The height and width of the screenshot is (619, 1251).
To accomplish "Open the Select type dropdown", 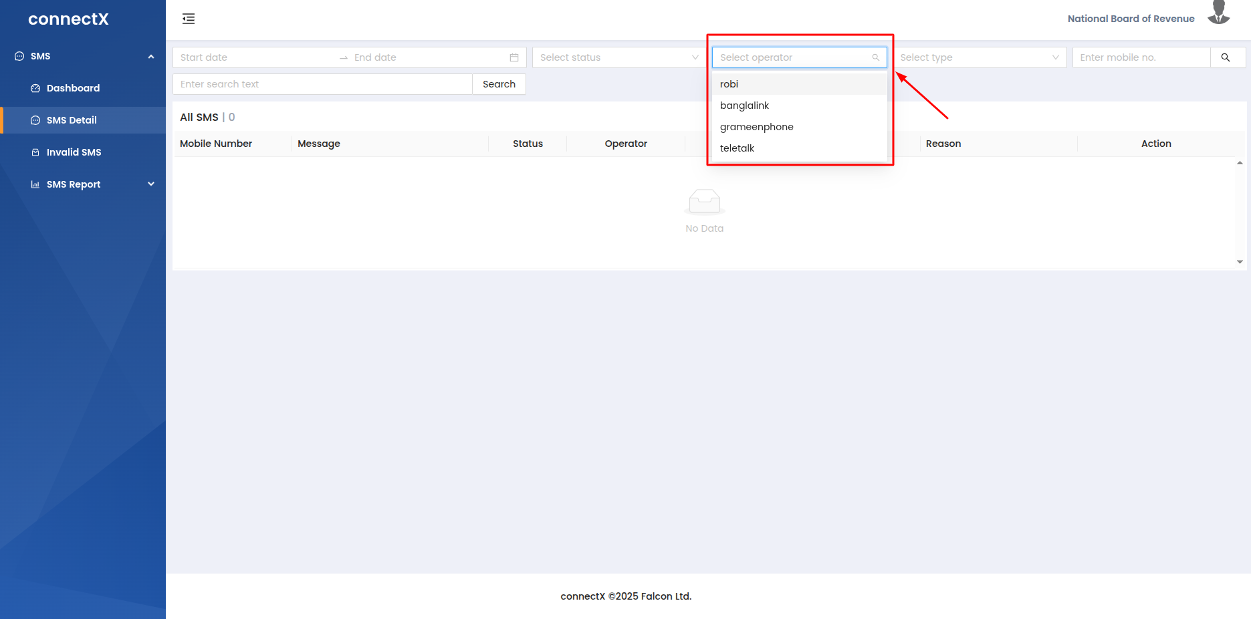I will (979, 57).
